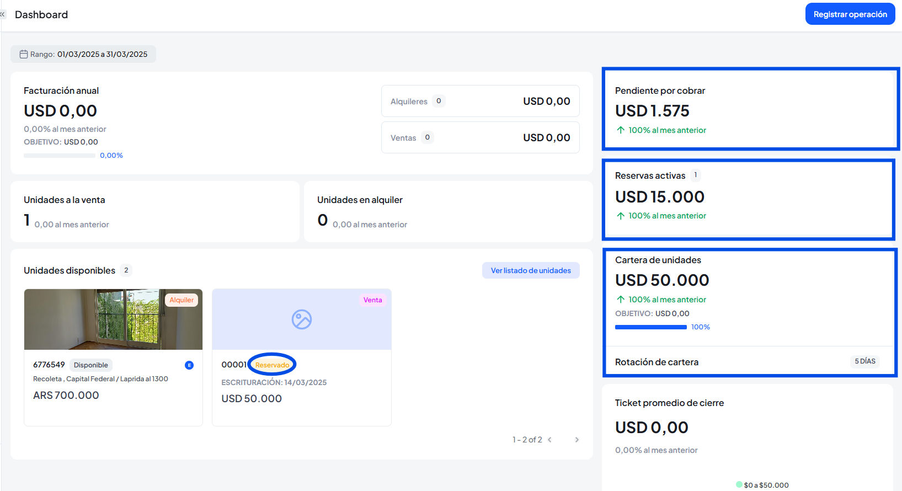Click the green legend dot for $0 a $50.000
902x491 pixels.
pyautogui.click(x=739, y=484)
